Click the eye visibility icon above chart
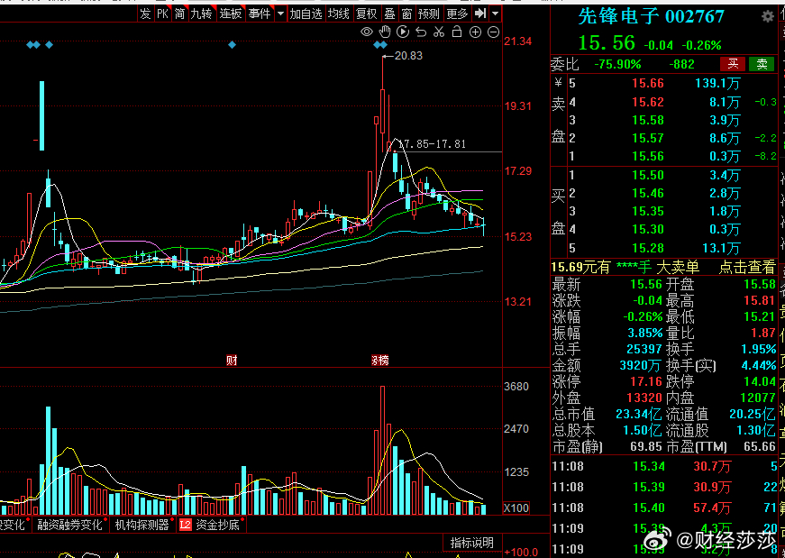Screen dimensions: 785x558 tap(367, 32)
